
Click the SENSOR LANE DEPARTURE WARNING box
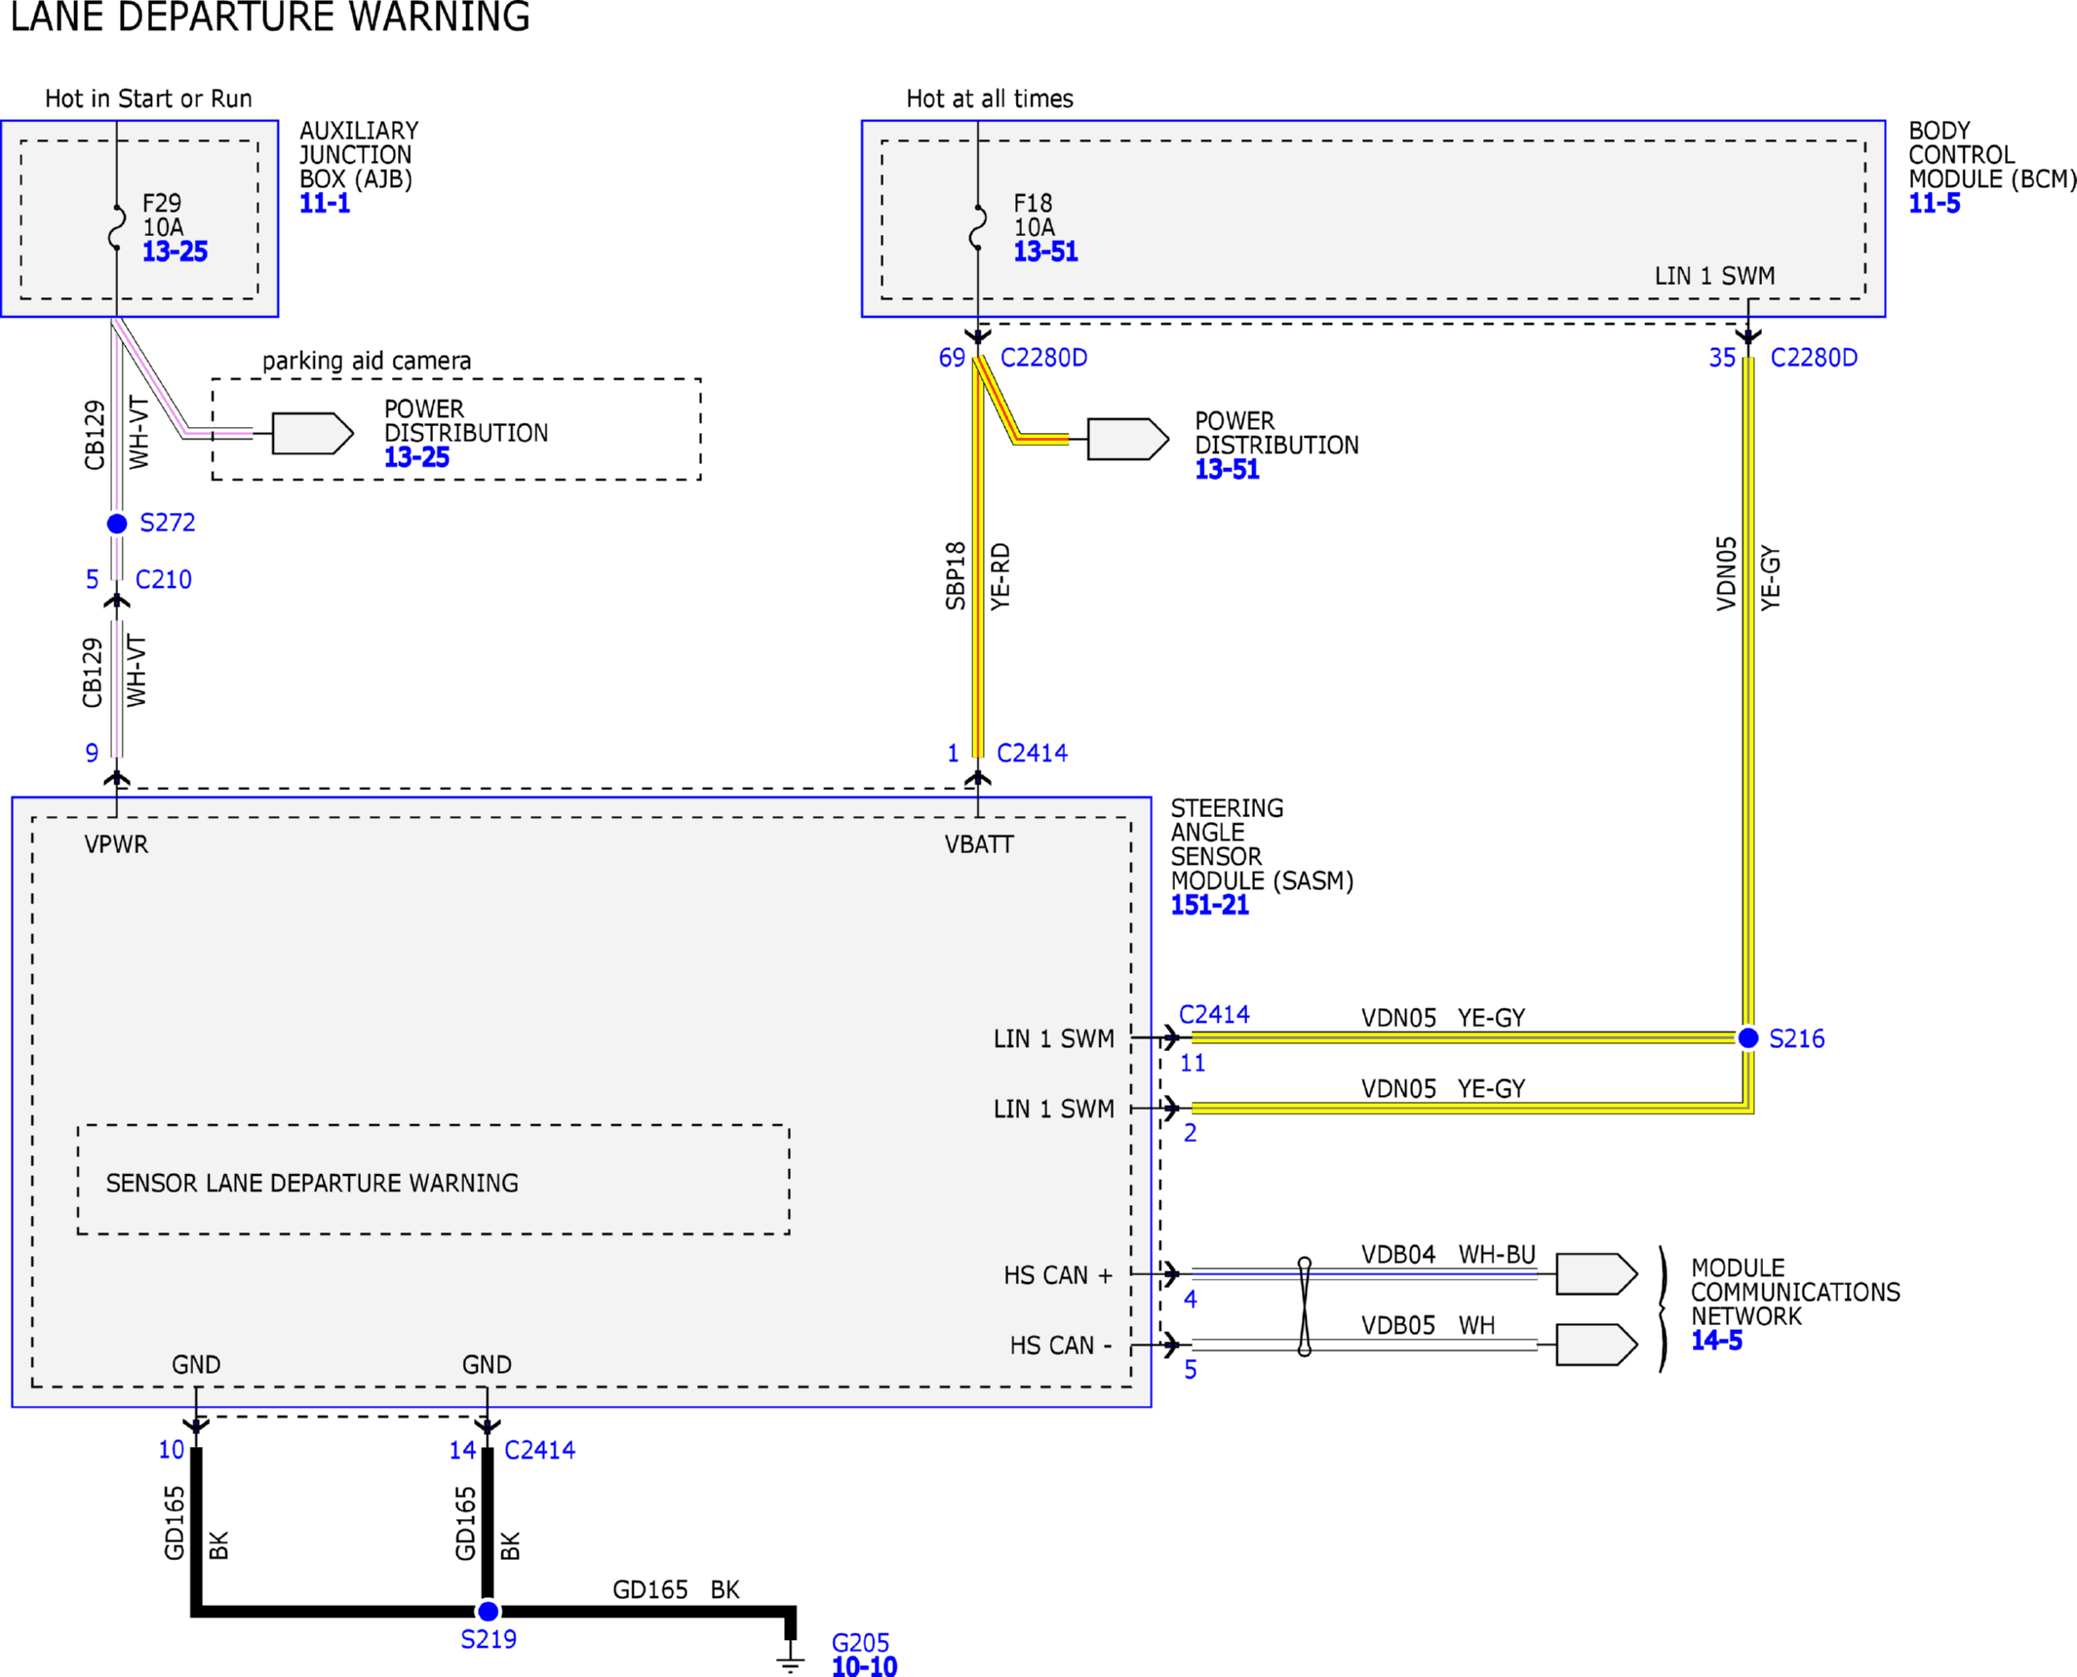[434, 1180]
